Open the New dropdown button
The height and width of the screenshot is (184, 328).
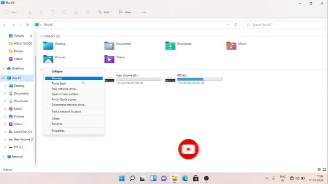tap(12, 12)
